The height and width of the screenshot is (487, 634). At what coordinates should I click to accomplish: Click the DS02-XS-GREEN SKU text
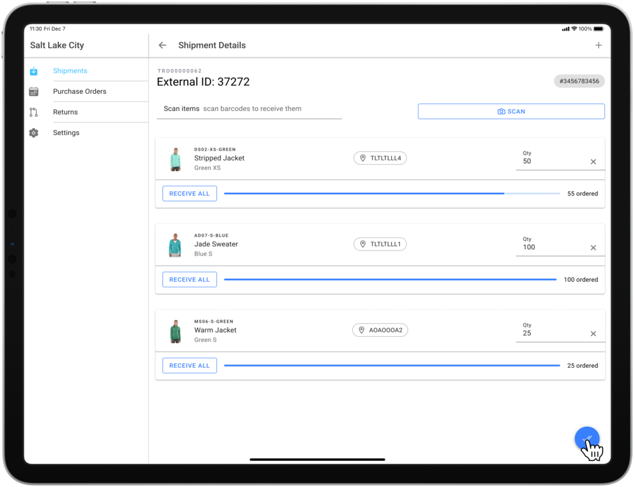click(215, 150)
